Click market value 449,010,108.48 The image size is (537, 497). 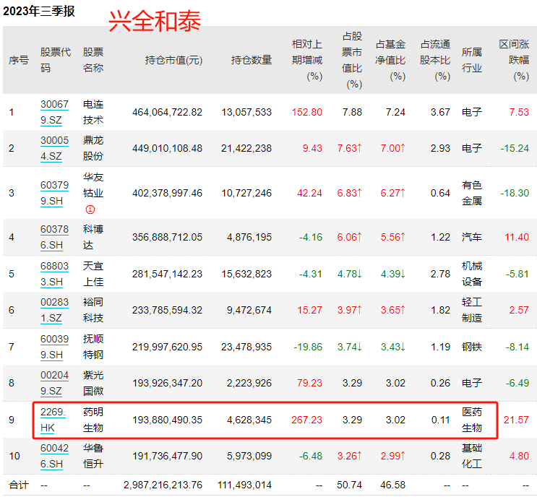click(167, 149)
